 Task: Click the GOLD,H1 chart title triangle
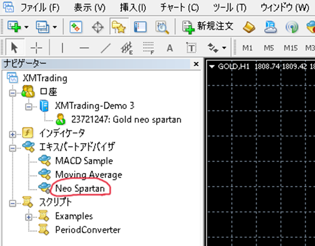click(x=212, y=67)
